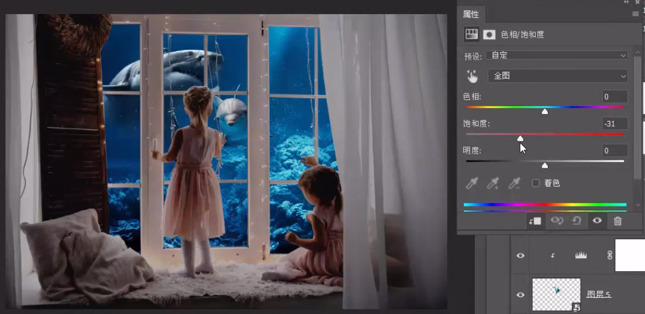Viewport: 645px width, 314px height.
Task: Click the chain link icon of the adjustment layer
Action: [x=610, y=256]
